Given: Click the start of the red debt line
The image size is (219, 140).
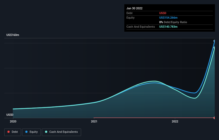Looking at the screenshot, I should point(94,118).
